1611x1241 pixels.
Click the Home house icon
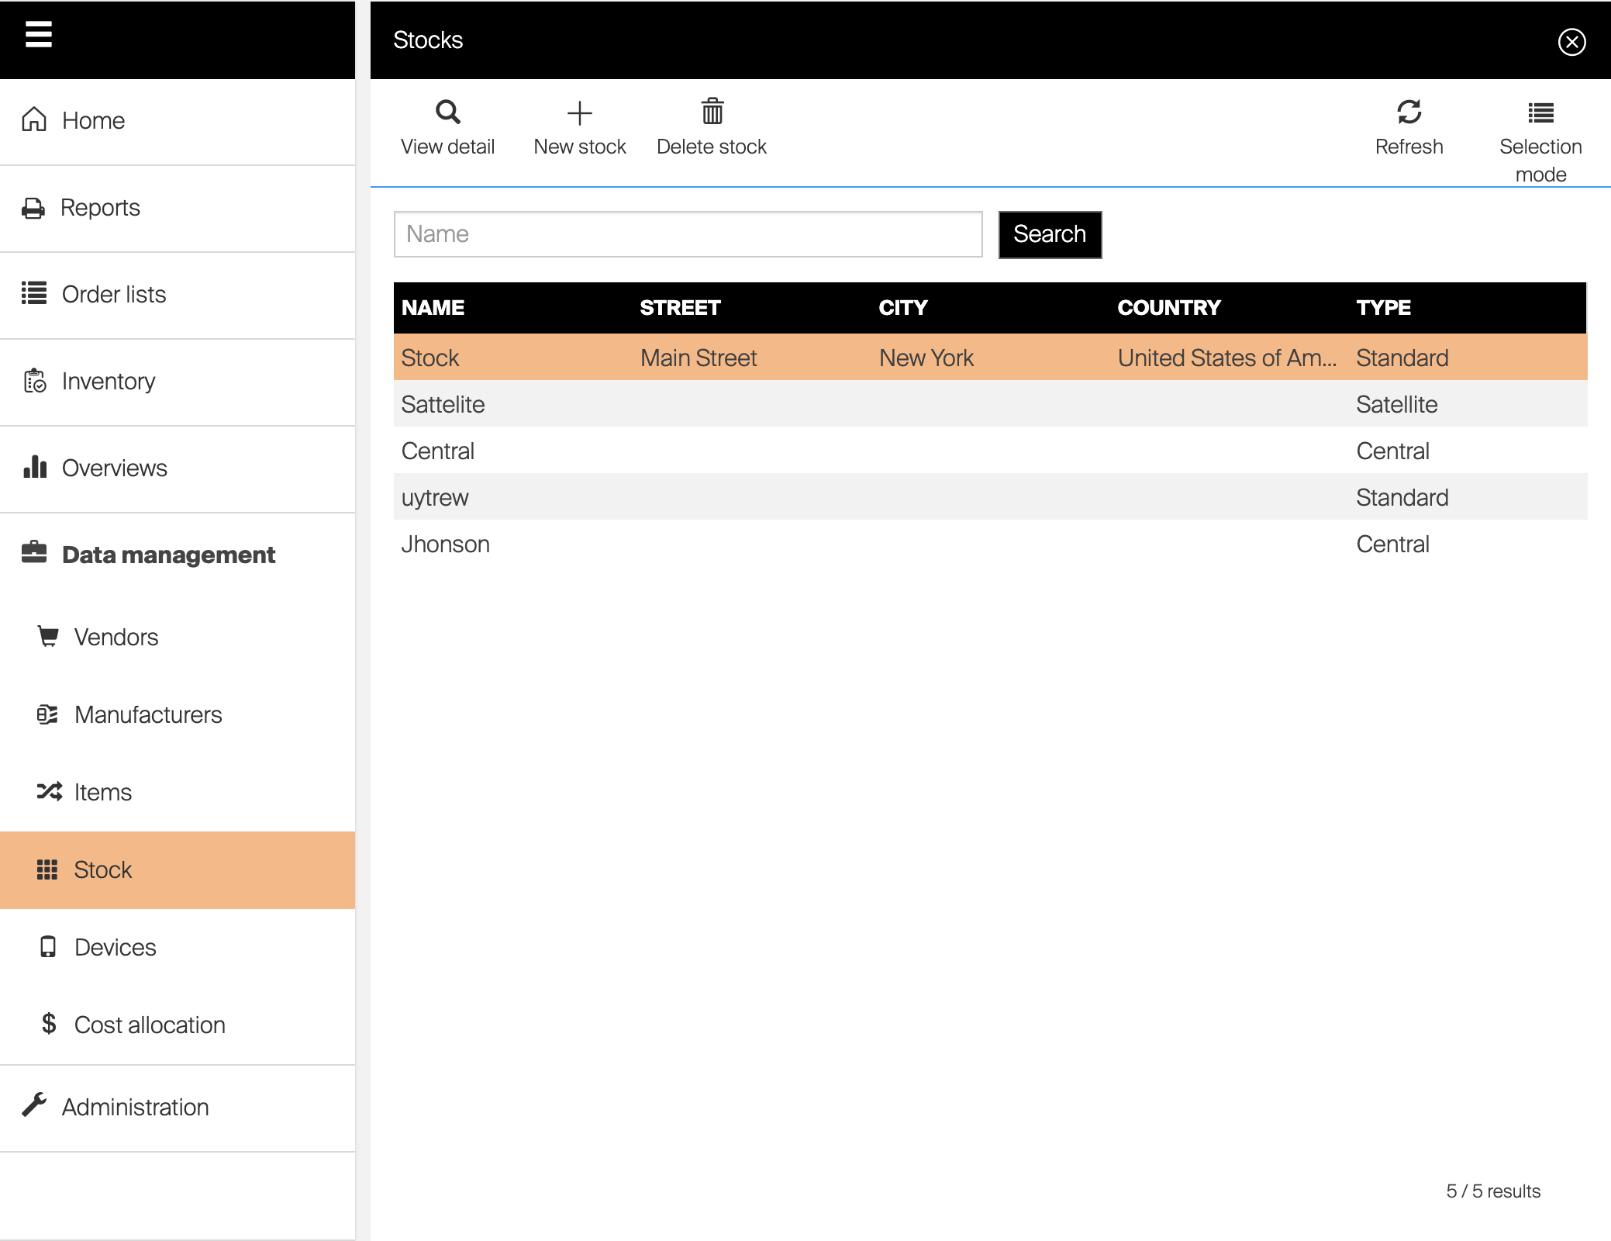[x=34, y=119]
